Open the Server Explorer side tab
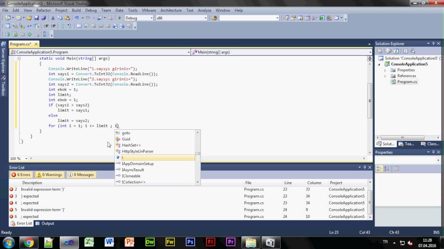This screenshot has height=249, width=444. pyautogui.click(x=3, y=58)
